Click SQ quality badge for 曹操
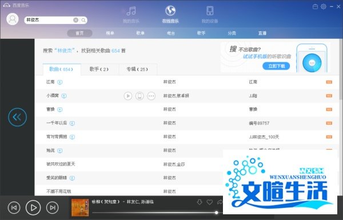The height and width of the screenshot is (220, 343). pyautogui.click(x=329, y=109)
